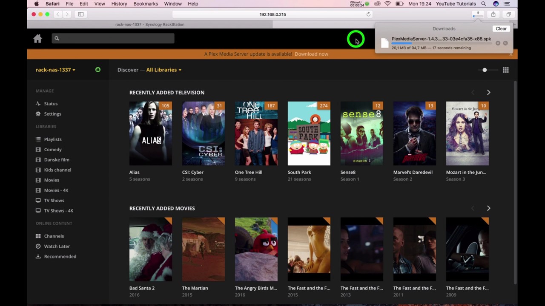Open Discover section link
Screen dimensions: 545x306
pyautogui.click(x=128, y=70)
